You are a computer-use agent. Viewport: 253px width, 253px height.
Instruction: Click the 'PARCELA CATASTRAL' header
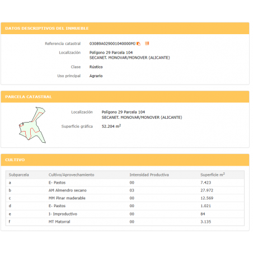point(29,97)
